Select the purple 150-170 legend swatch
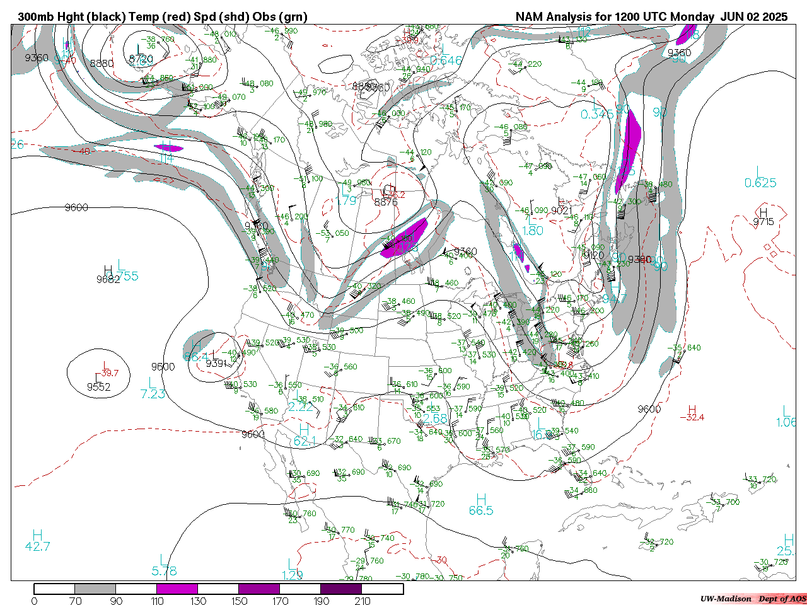 point(258,589)
